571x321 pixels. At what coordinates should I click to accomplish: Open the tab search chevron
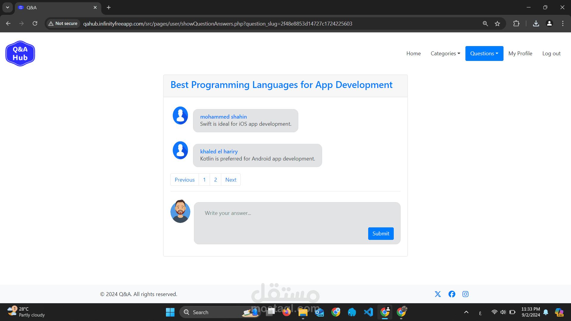point(7,7)
